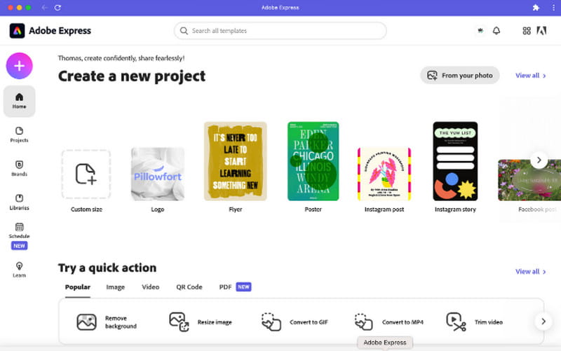Show more quick actions with right arrow
This screenshot has width=561, height=351.
[541, 322]
